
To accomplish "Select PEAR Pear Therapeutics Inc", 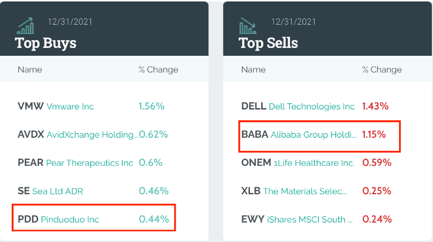I will pyautogui.click(x=75, y=163).
